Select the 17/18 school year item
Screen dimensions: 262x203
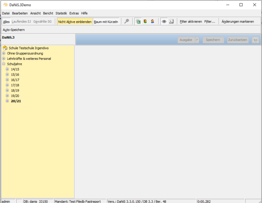pos(15,85)
